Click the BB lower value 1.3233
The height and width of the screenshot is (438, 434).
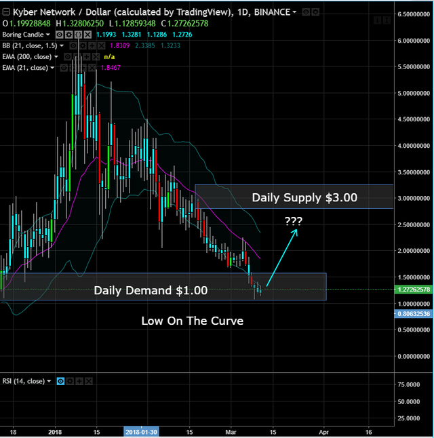(x=170, y=45)
